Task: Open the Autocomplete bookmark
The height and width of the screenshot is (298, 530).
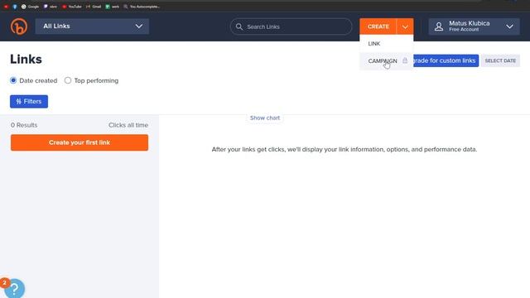Action: click(142, 7)
